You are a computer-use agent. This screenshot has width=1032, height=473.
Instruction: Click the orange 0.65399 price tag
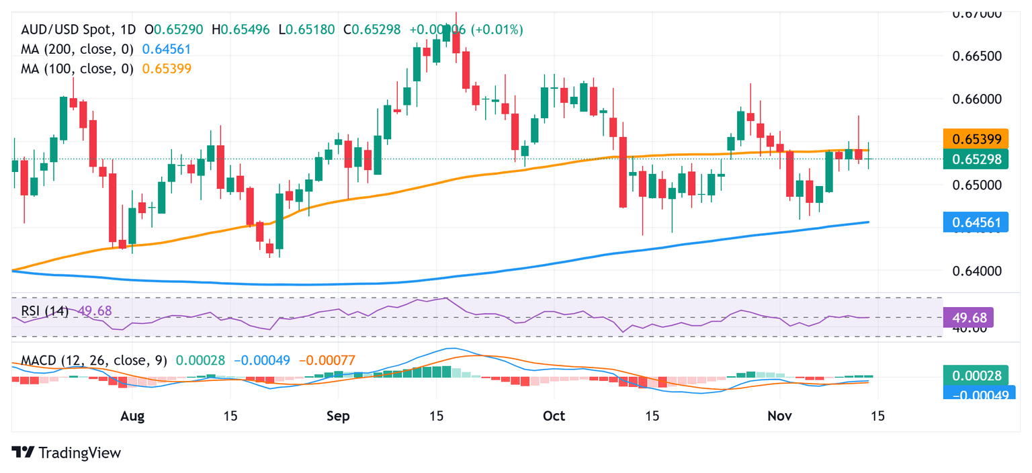point(976,140)
